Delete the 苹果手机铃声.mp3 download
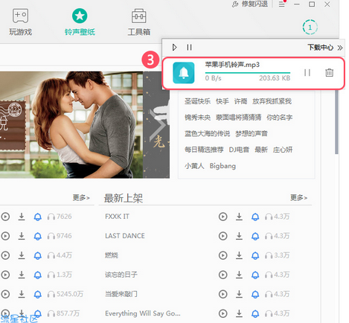 (329, 72)
